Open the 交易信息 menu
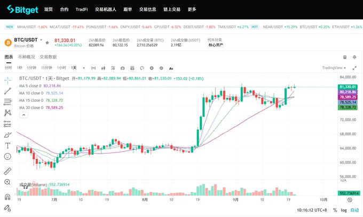 (147, 9)
